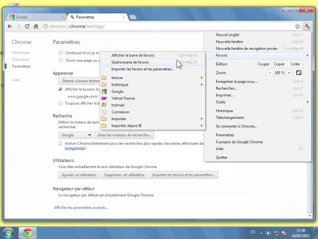Viewport: 318px width, 239px height.
Task: Close the Paramètres tab
Action: tap(124, 17)
